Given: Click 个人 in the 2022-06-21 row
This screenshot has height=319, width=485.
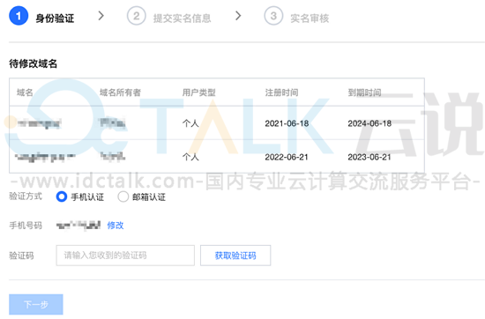Looking at the screenshot, I should pos(190,157).
